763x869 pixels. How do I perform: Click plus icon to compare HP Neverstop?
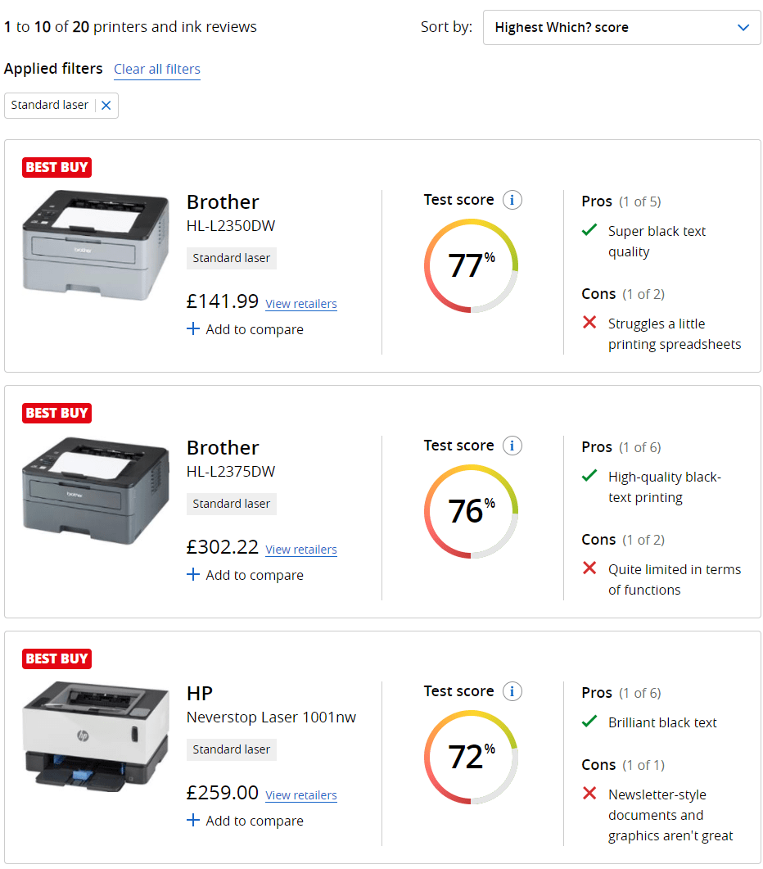click(193, 821)
